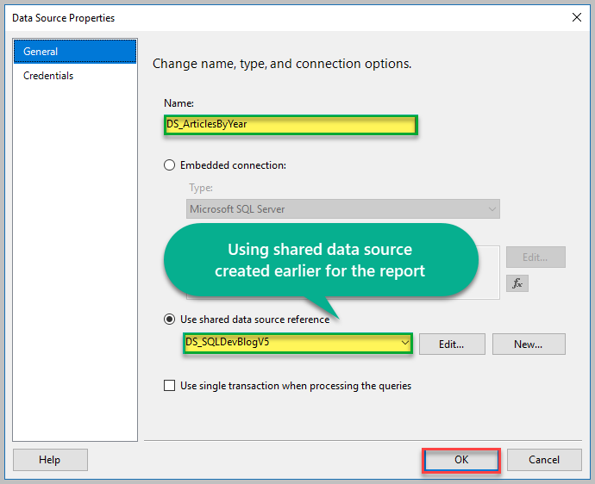Click the expression fx button
The width and height of the screenshot is (595, 484).
tap(517, 283)
